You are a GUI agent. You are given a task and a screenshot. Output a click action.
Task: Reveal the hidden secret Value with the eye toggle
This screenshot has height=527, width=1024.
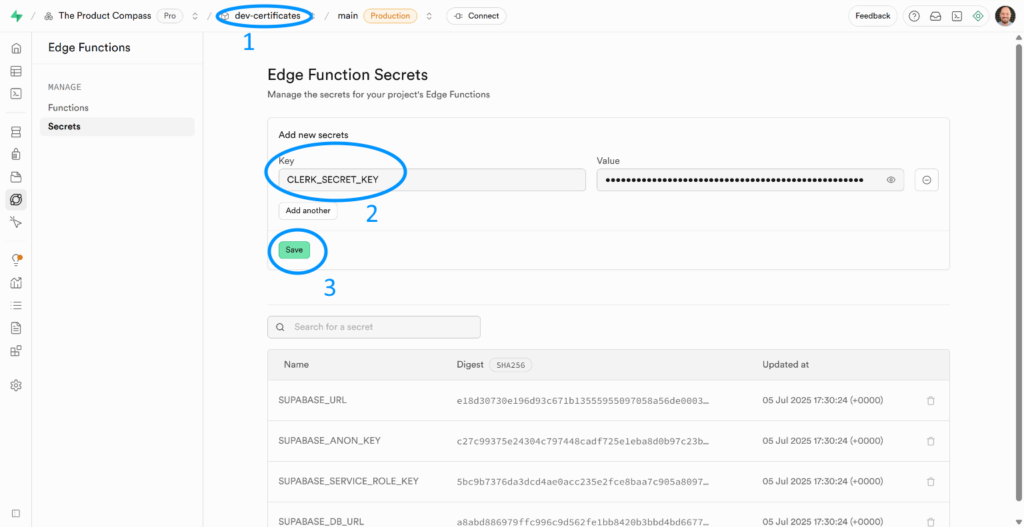point(891,179)
